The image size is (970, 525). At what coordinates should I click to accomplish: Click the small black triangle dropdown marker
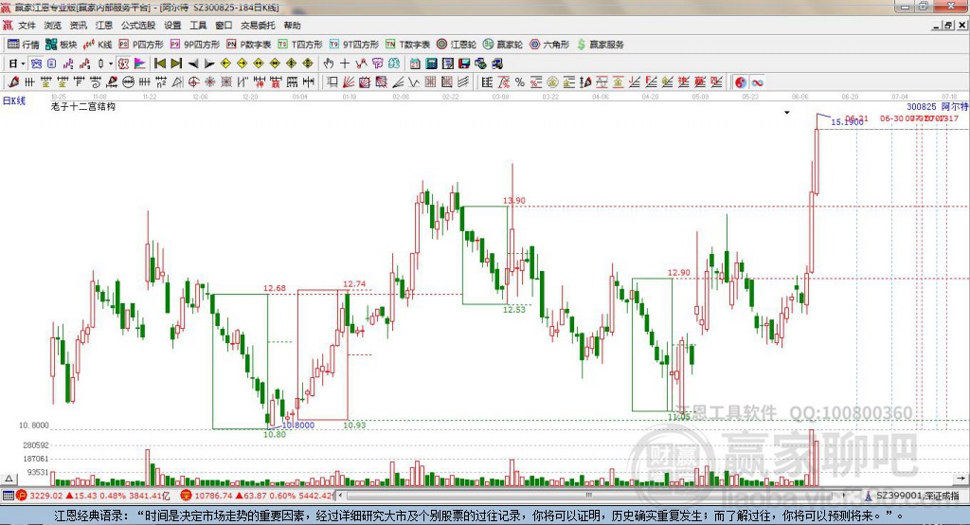coord(787,113)
